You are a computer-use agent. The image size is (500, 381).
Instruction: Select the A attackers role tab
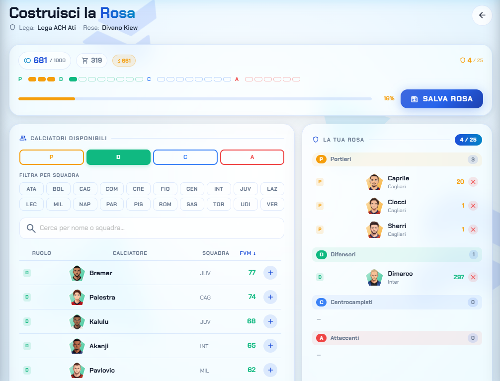252,157
